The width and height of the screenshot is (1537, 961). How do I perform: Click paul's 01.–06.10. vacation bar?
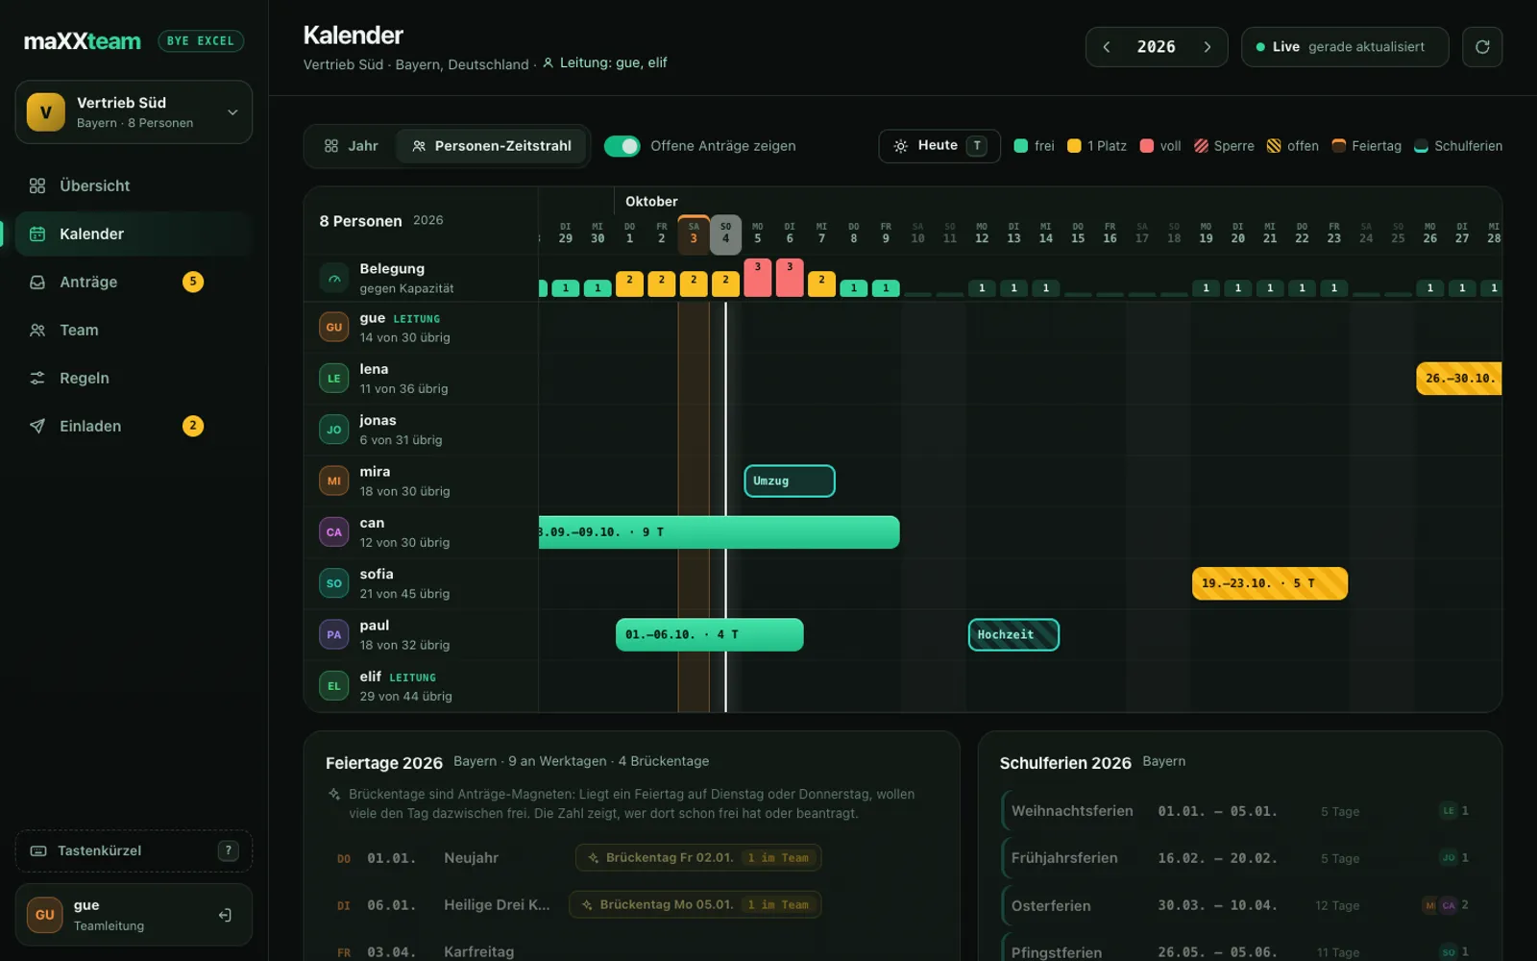(709, 634)
